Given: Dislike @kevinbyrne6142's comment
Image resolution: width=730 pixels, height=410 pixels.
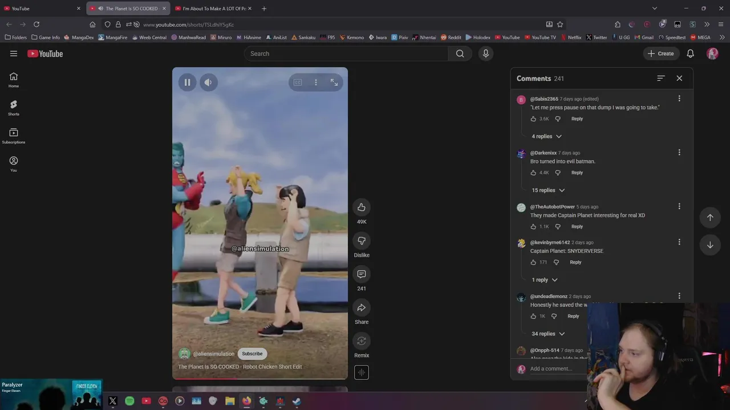Looking at the screenshot, I should (556, 263).
